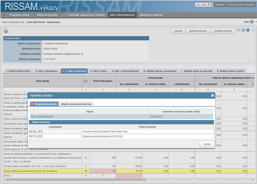Open Záznamy o importe menu
Screen dimensions: 257x184
coord(151,15)
